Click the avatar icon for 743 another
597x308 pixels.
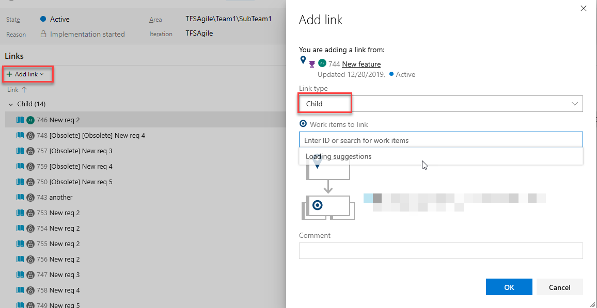click(30, 197)
